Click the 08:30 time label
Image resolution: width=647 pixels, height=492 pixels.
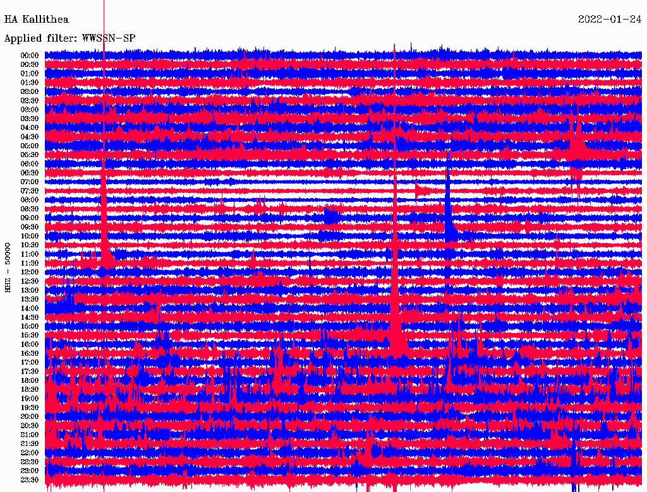(29, 209)
